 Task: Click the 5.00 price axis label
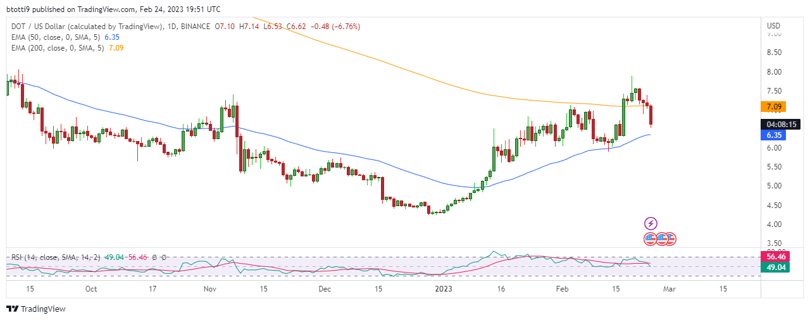(775, 186)
